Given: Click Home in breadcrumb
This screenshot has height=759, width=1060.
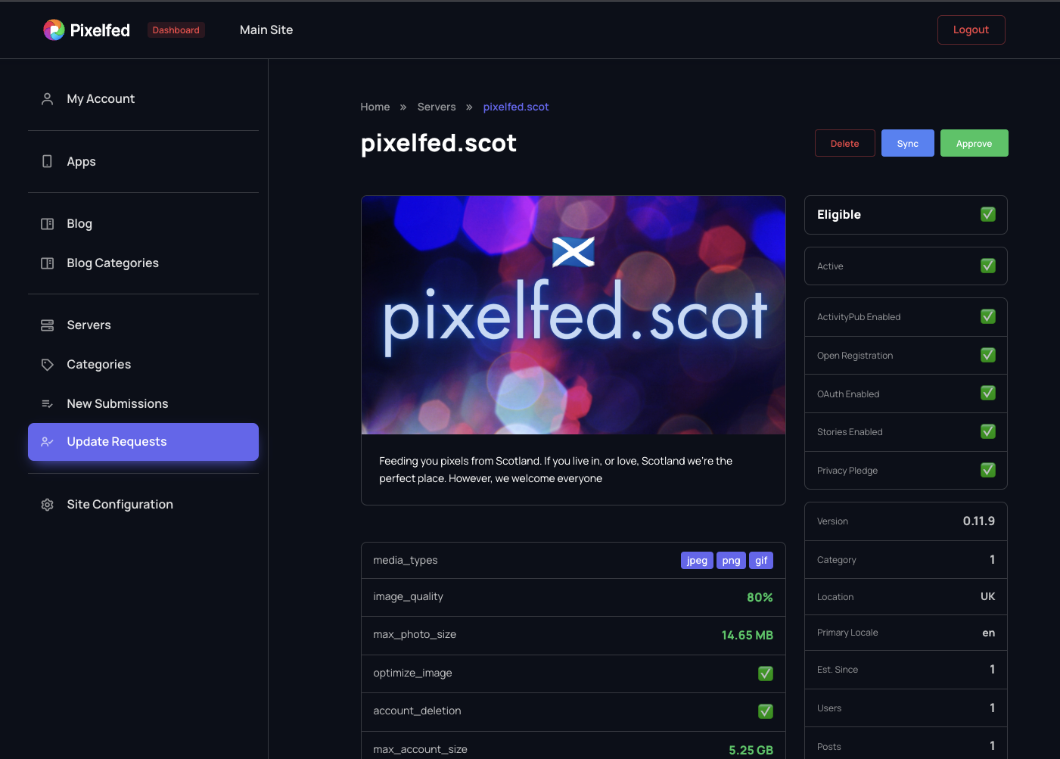Looking at the screenshot, I should coord(375,107).
